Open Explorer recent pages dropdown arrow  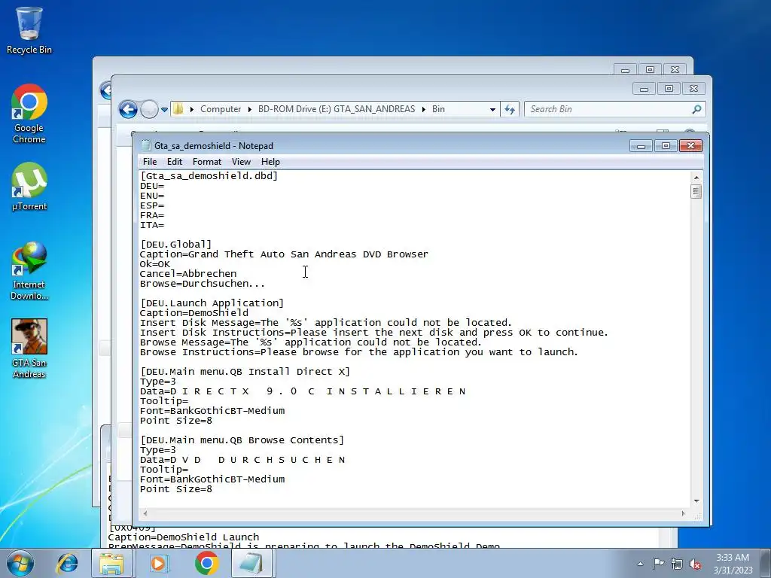[164, 110]
